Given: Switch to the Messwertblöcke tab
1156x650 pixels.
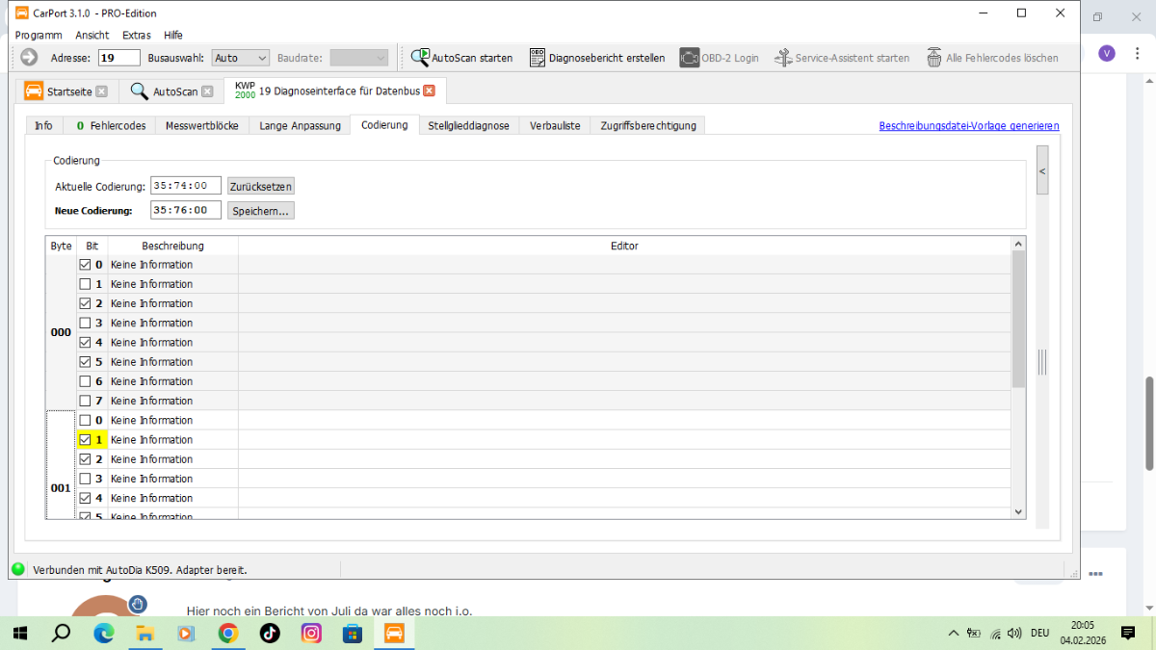Looking at the screenshot, I should point(202,125).
